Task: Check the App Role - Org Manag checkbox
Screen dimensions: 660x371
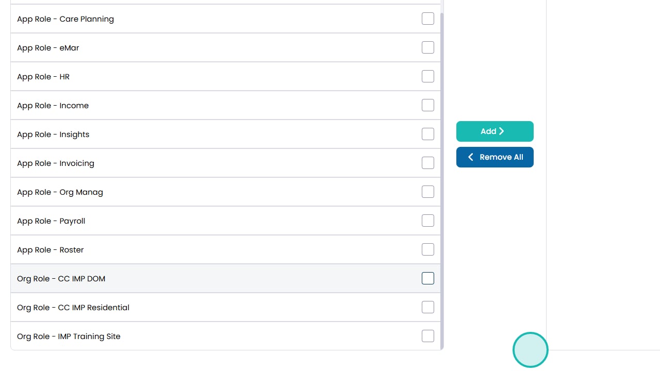Action: 428,192
